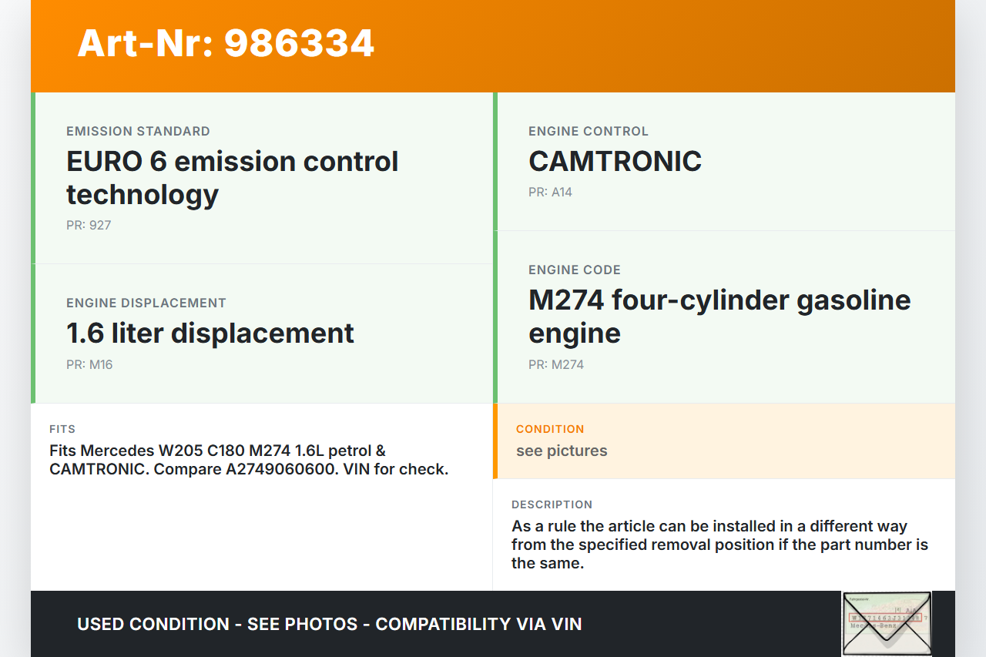
Task: Click the PR: M16 code label
Action: pos(89,365)
